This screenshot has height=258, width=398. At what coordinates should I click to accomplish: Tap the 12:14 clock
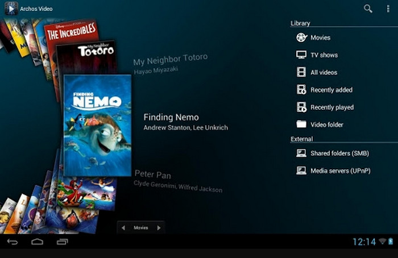point(364,242)
